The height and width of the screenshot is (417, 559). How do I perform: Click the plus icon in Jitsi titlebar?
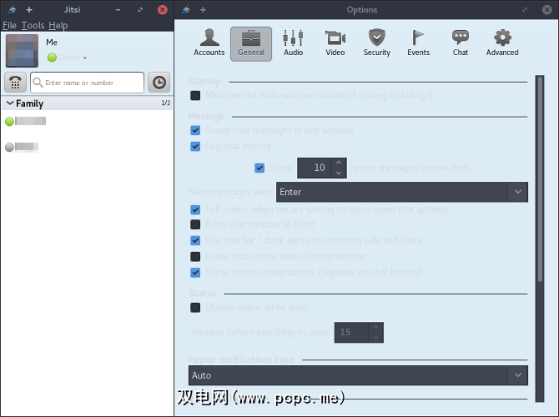pyautogui.click(x=29, y=10)
